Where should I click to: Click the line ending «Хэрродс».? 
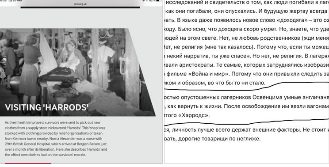[187, 115]
